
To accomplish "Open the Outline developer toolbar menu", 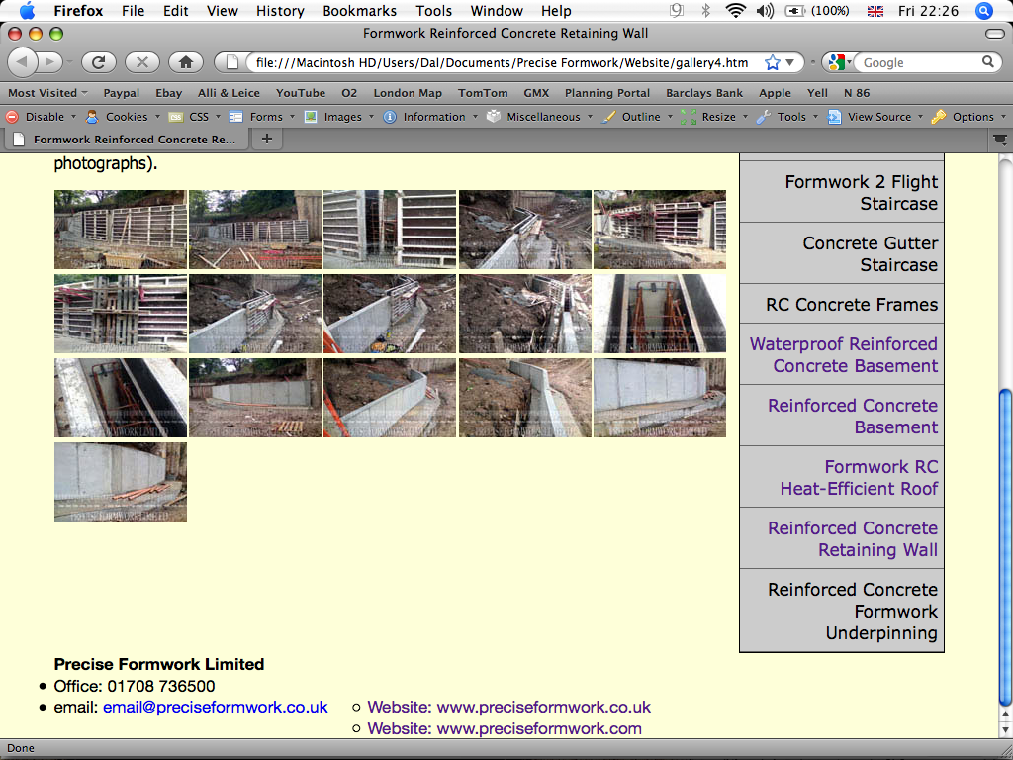I will [x=636, y=117].
